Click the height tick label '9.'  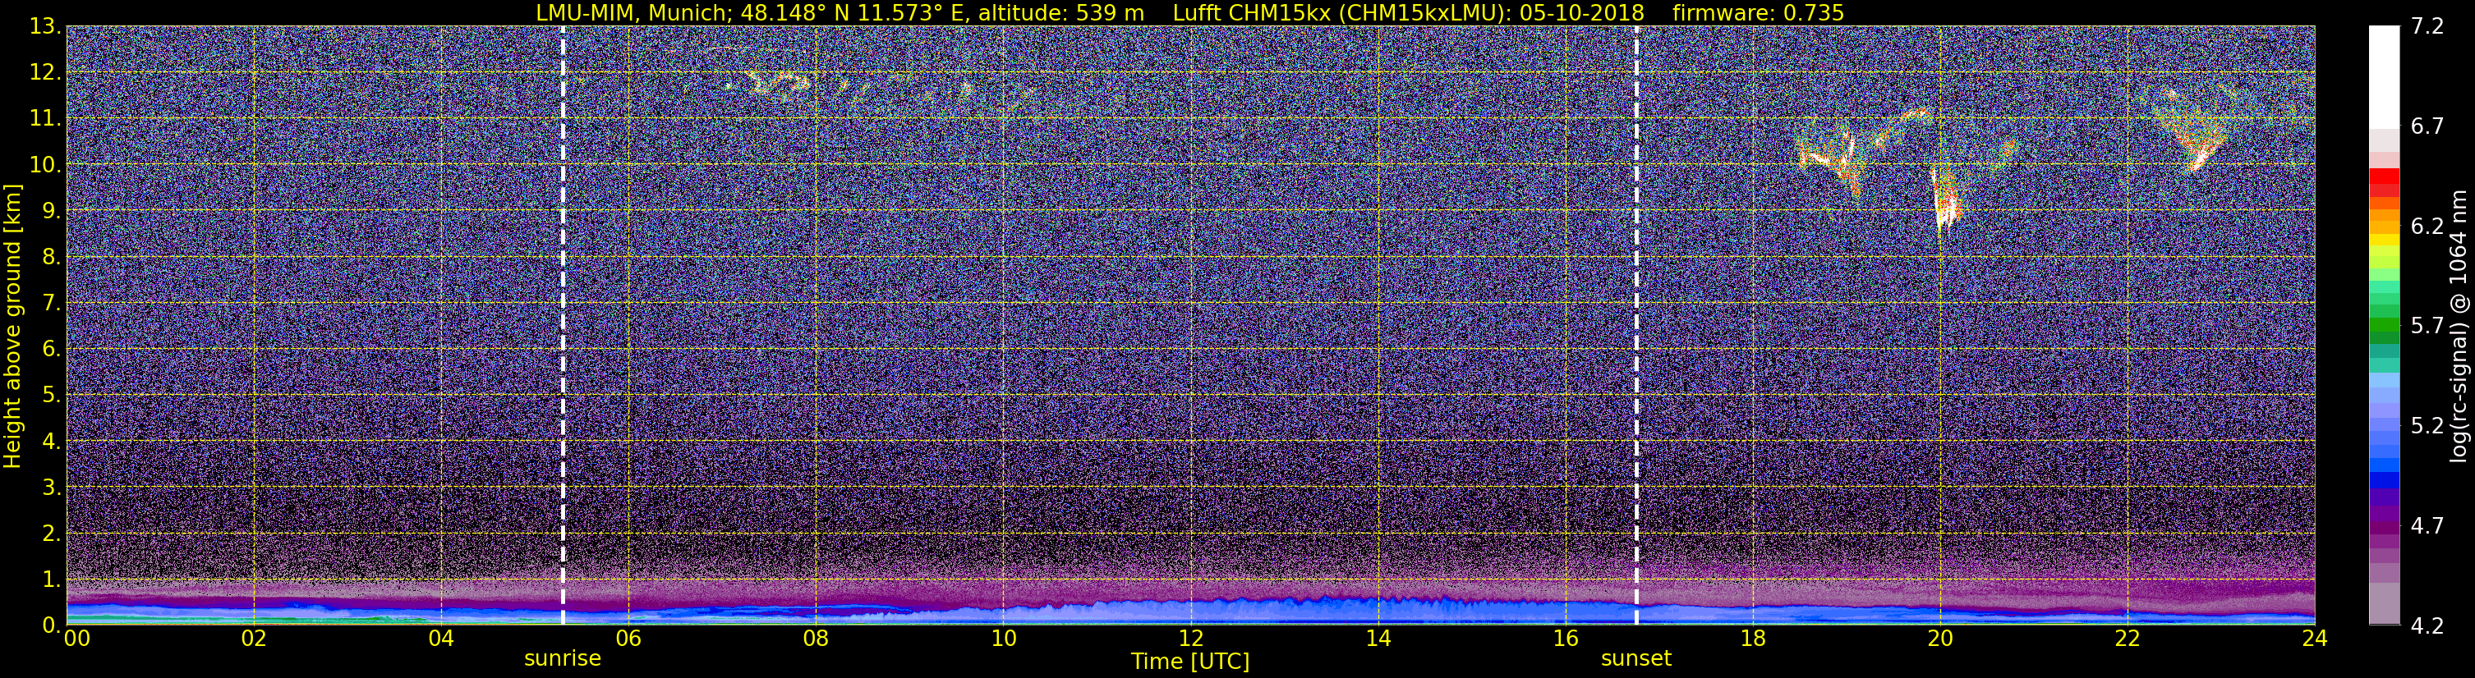[x=50, y=210]
